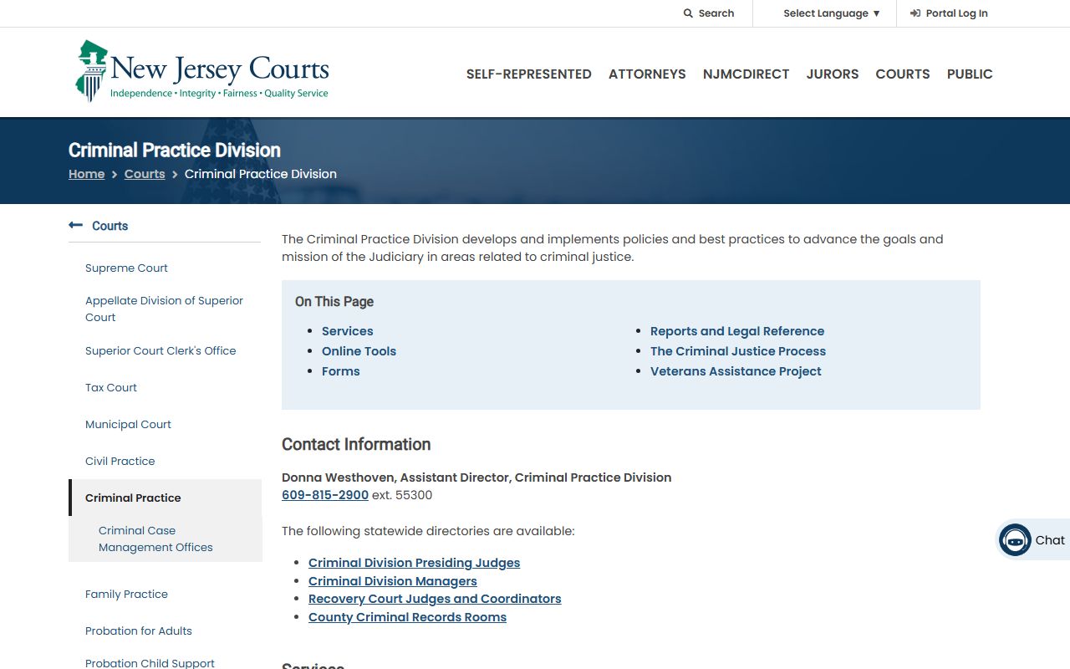Go to Home breadcrumb link
This screenshot has width=1070, height=669.
coord(87,174)
